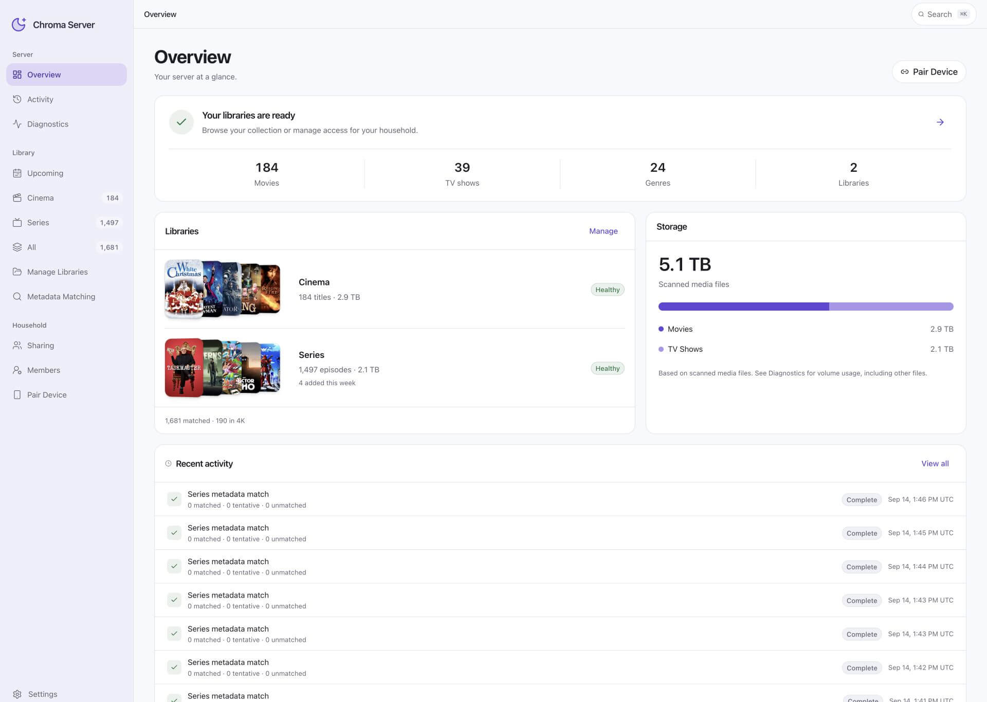987x702 pixels.
Task: Click the Settings gear icon
Action: coord(17,694)
